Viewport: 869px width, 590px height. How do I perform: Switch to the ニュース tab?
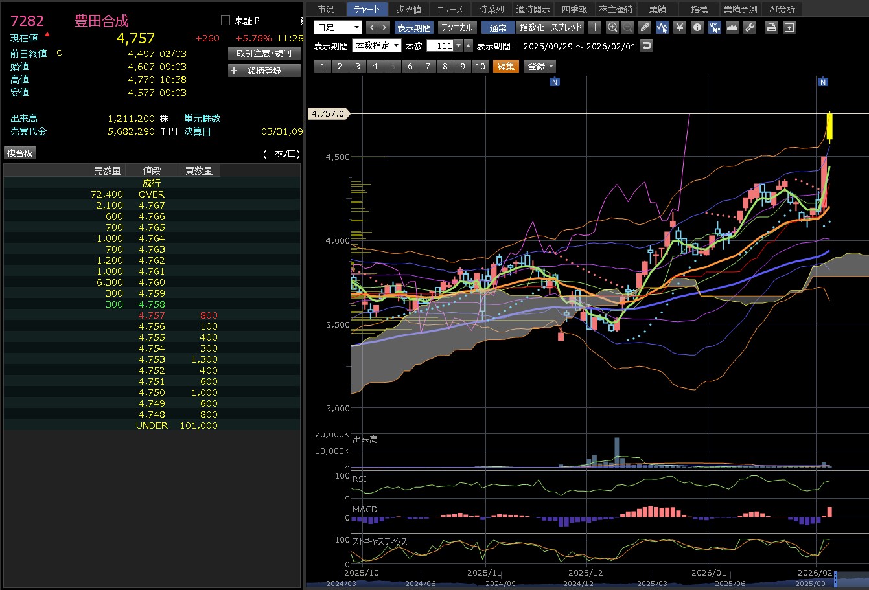click(450, 9)
